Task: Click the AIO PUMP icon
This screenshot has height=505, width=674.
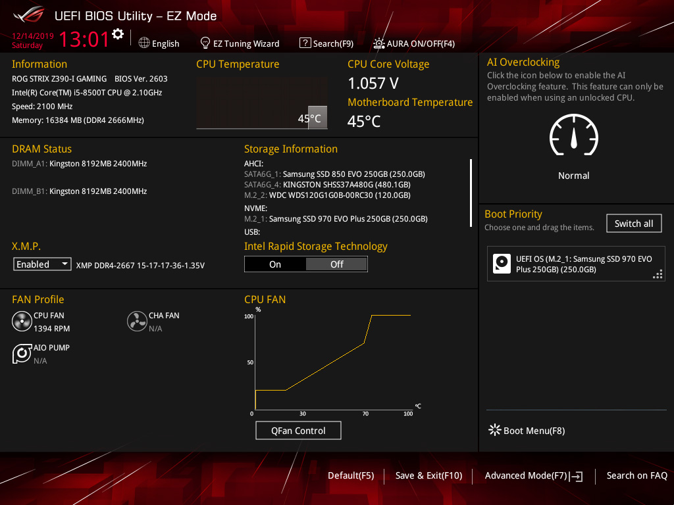Action: (x=22, y=354)
